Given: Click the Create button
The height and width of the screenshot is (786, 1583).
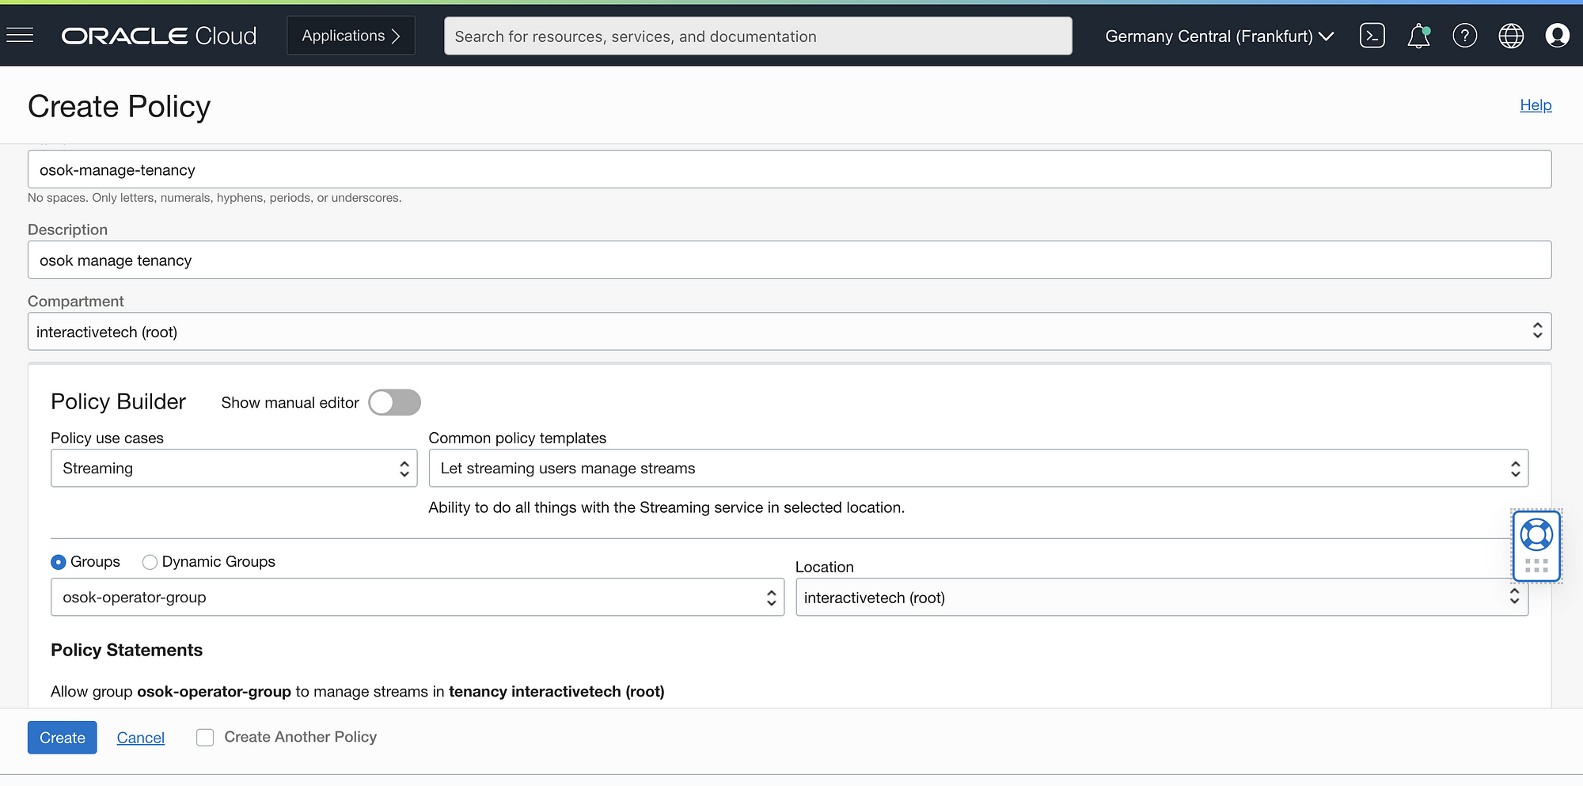Looking at the screenshot, I should pyautogui.click(x=63, y=738).
